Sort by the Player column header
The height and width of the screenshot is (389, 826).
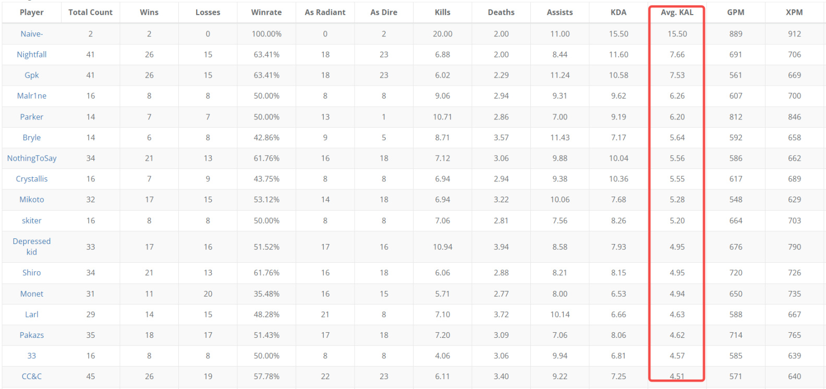pyautogui.click(x=32, y=12)
